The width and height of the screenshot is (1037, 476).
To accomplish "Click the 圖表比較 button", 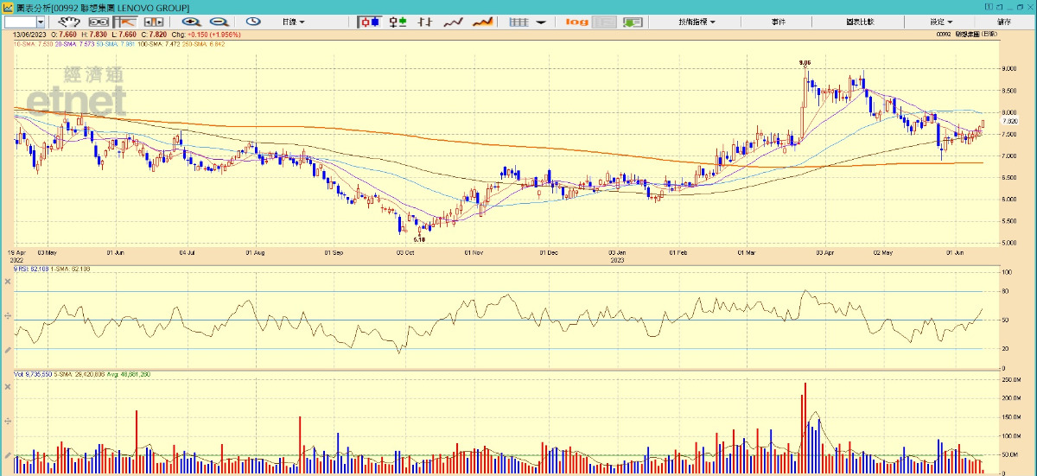I will tap(860, 22).
